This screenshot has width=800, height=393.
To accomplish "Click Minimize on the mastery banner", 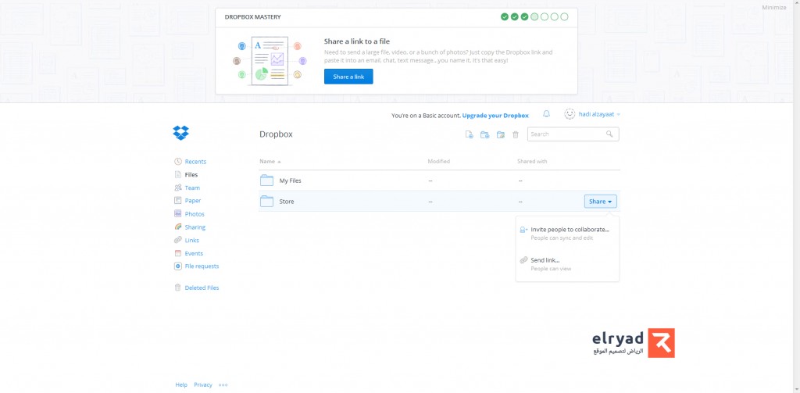I will tap(774, 8).
